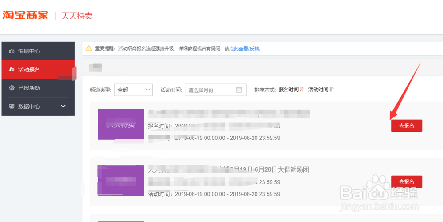Click the 请选择月份 date field
443x222 pixels.
coord(216,90)
